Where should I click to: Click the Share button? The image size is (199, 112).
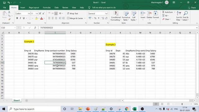pos(192,8)
